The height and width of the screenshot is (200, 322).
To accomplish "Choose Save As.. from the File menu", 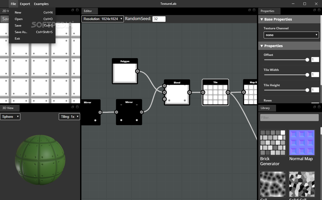I will tap(32, 32).
